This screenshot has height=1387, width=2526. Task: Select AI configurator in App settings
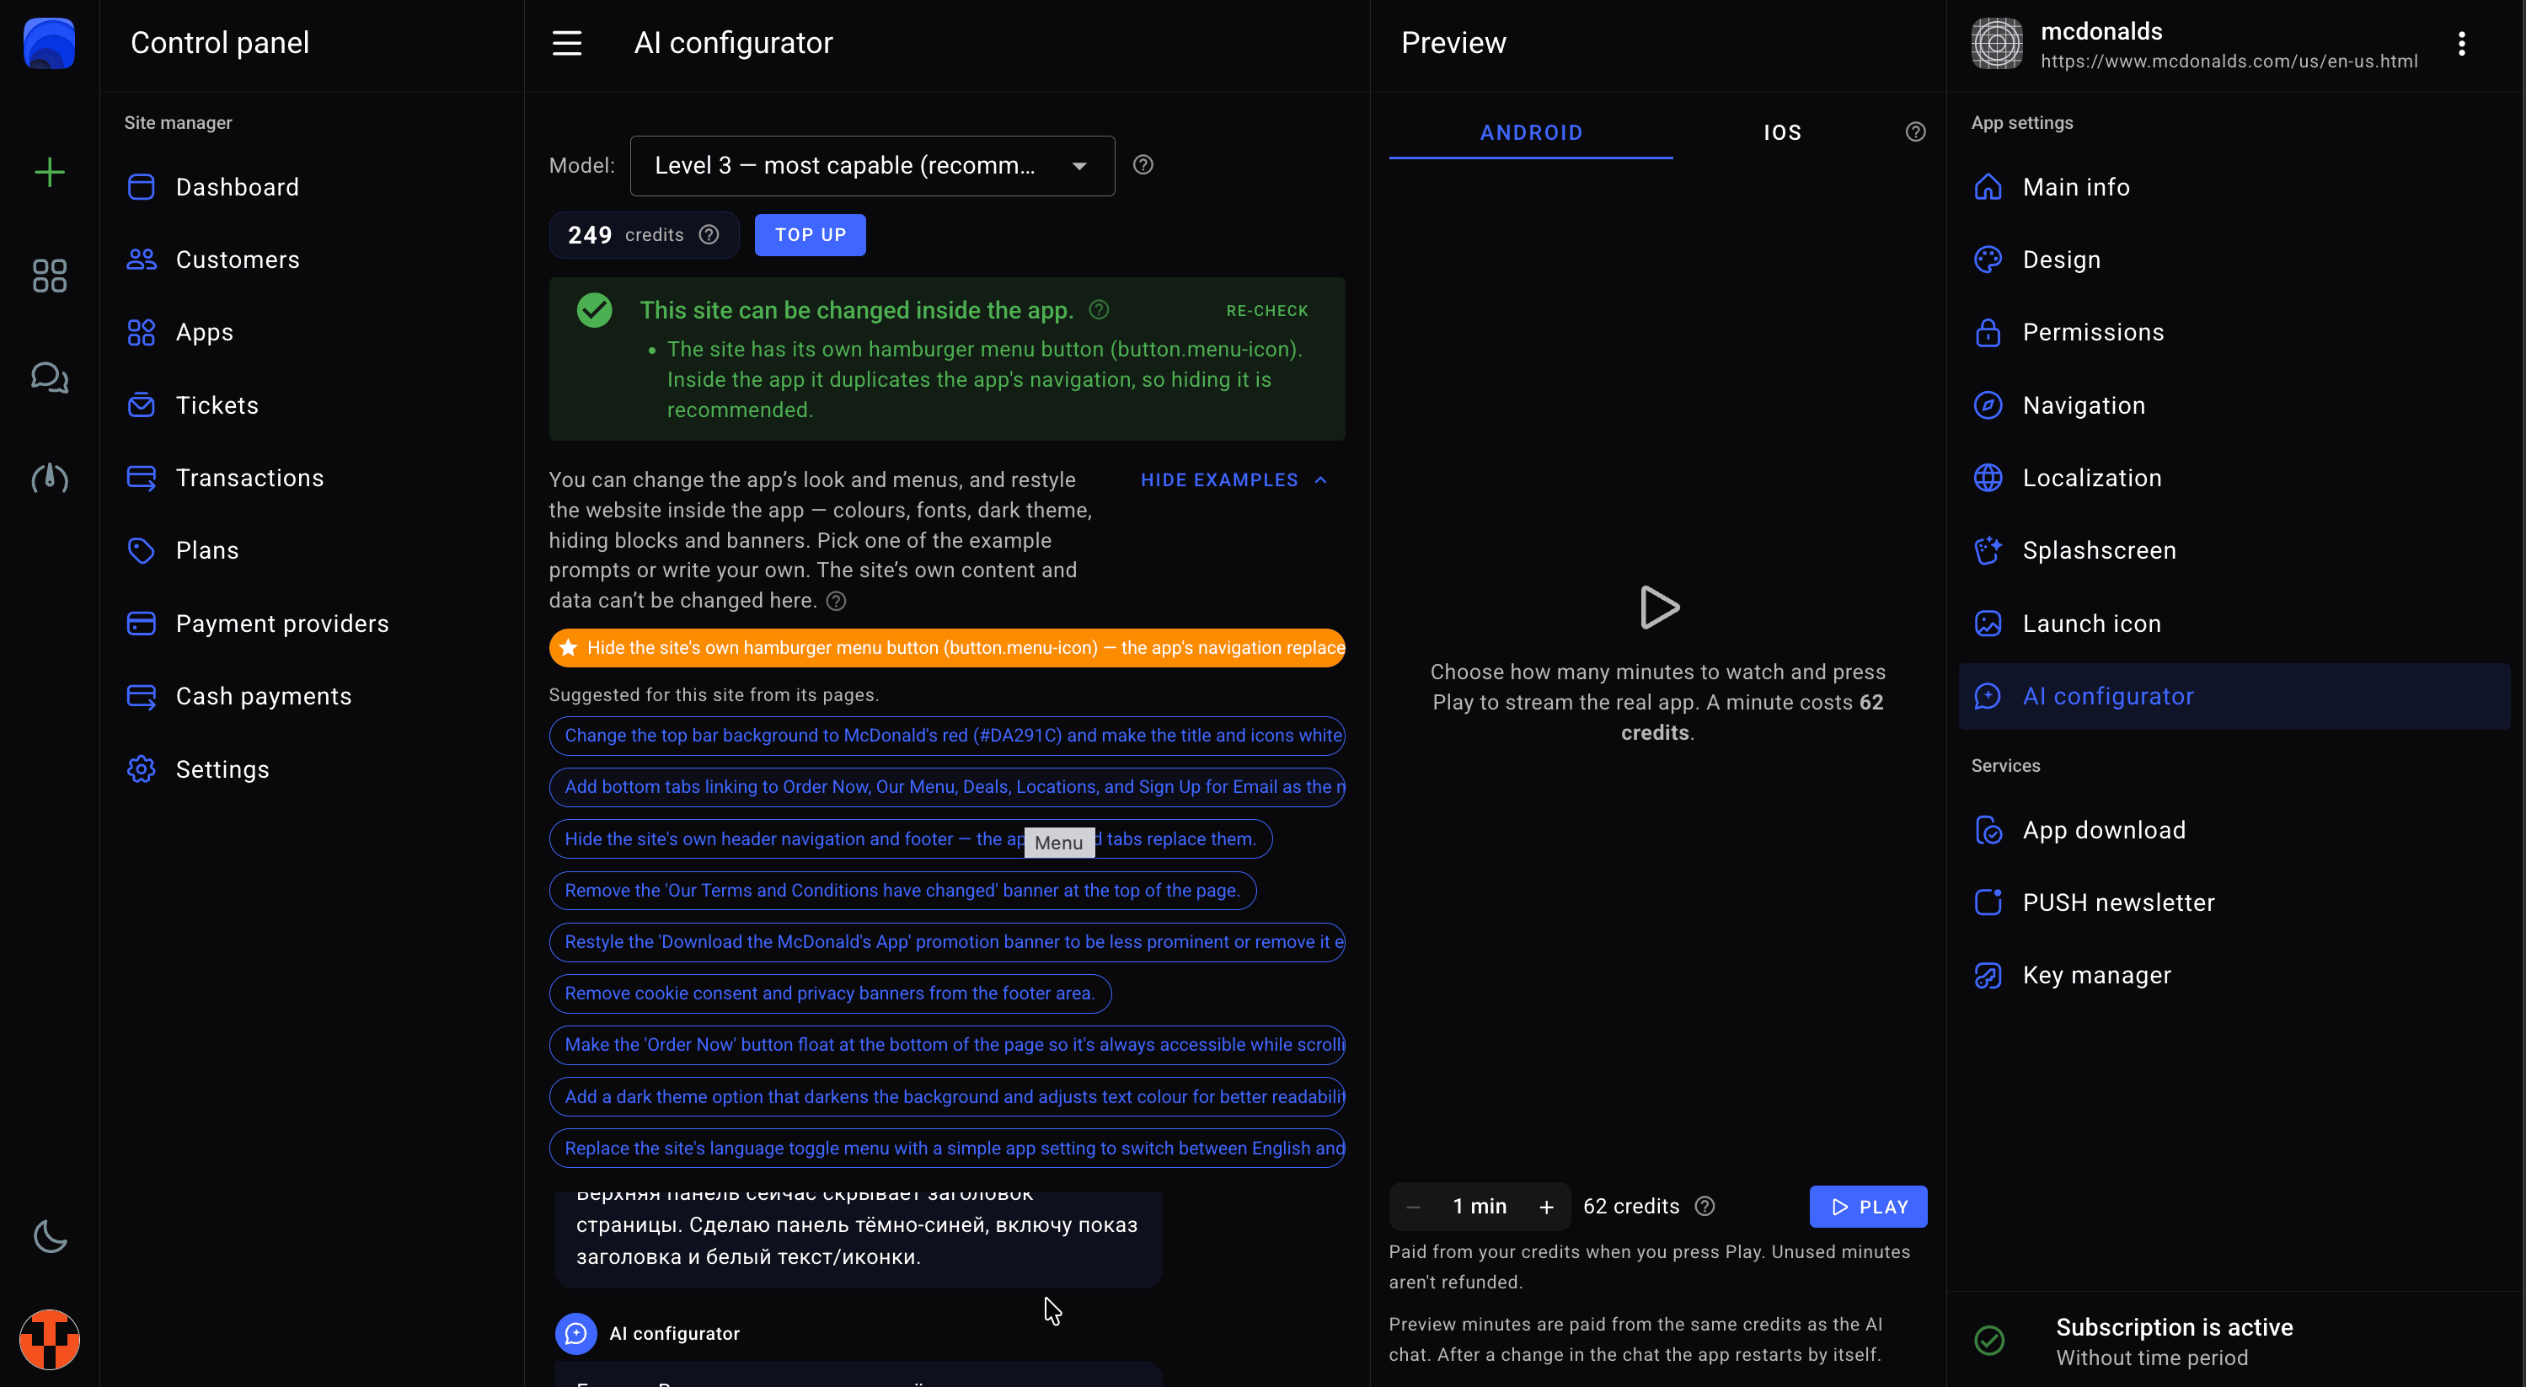point(2234,696)
